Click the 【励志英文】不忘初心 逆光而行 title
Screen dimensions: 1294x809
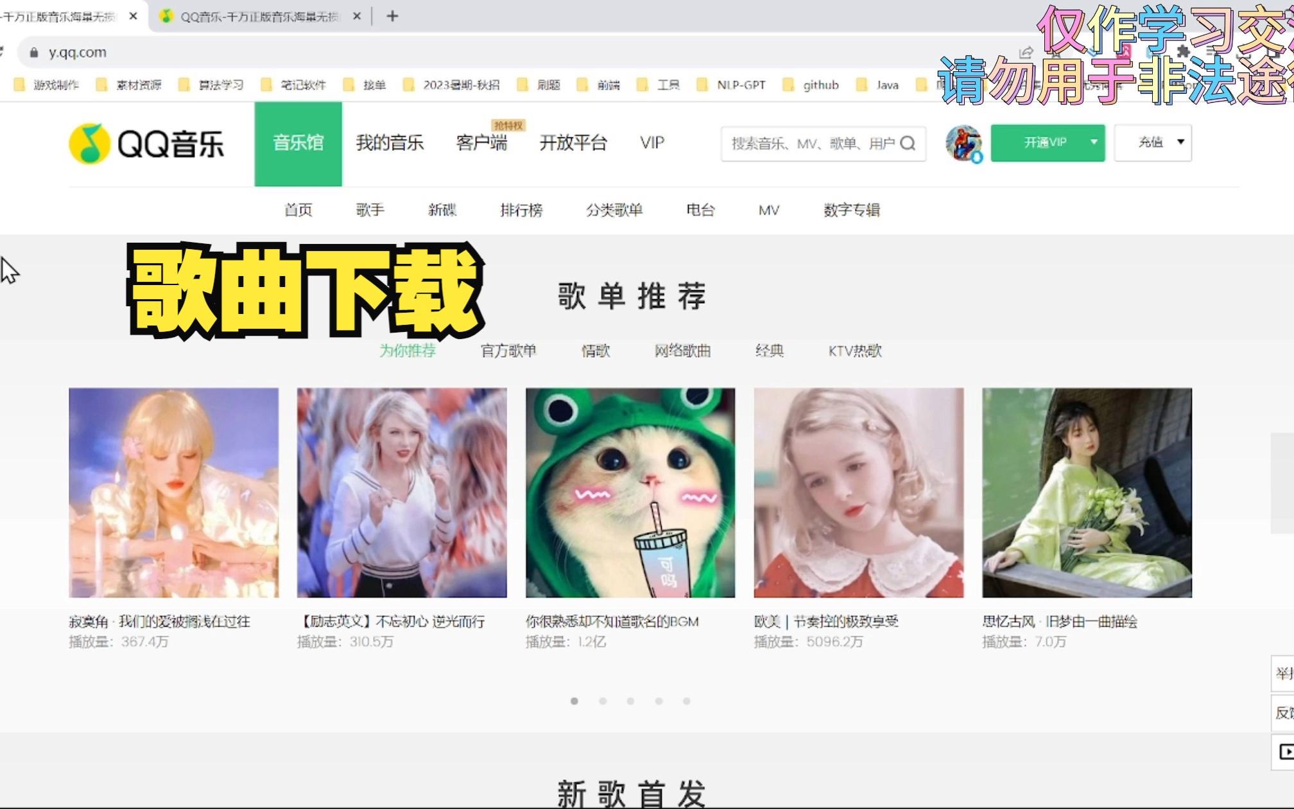pyautogui.click(x=392, y=622)
